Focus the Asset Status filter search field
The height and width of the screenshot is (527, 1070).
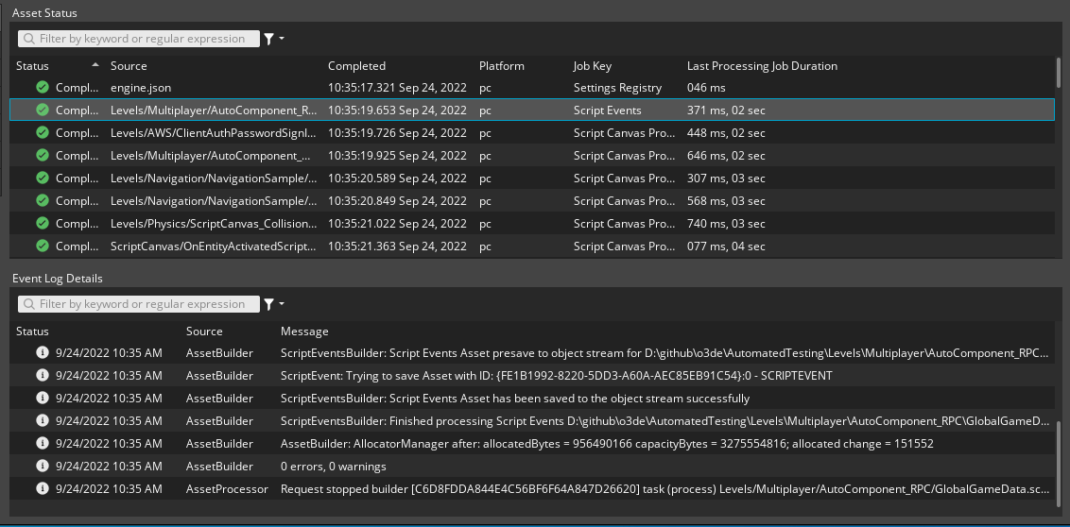(x=142, y=39)
